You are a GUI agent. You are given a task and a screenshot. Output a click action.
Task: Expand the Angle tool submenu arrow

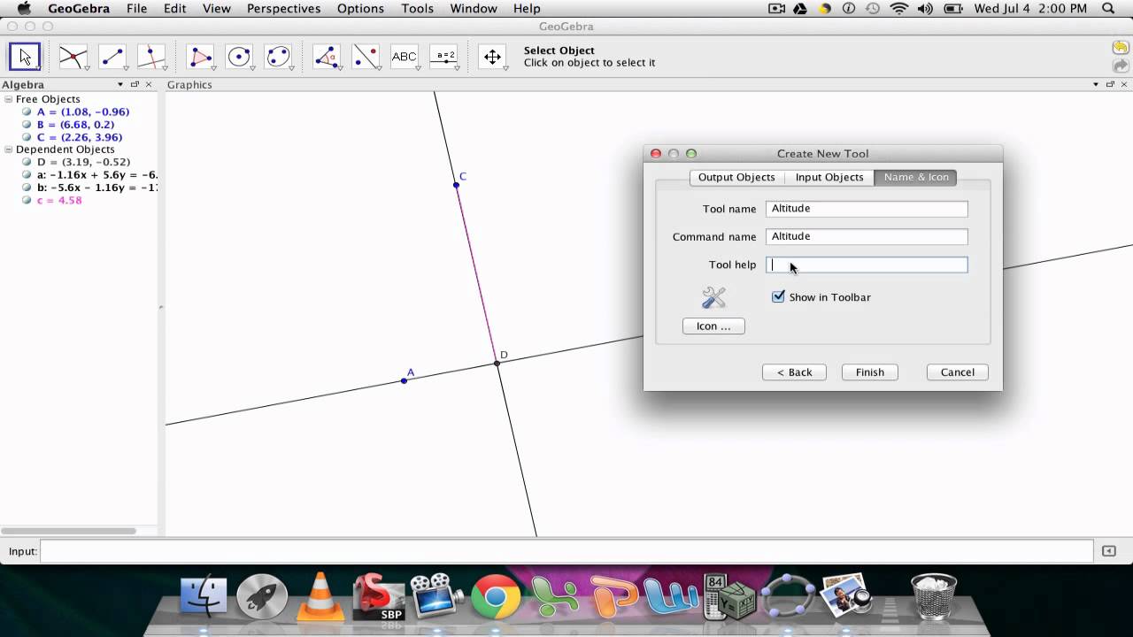(x=339, y=69)
